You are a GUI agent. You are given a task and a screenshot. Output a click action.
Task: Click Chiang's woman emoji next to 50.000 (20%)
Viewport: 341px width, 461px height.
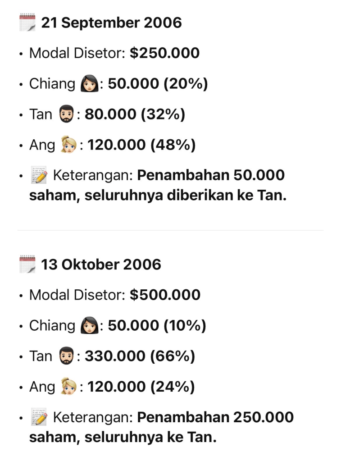point(89,84)
